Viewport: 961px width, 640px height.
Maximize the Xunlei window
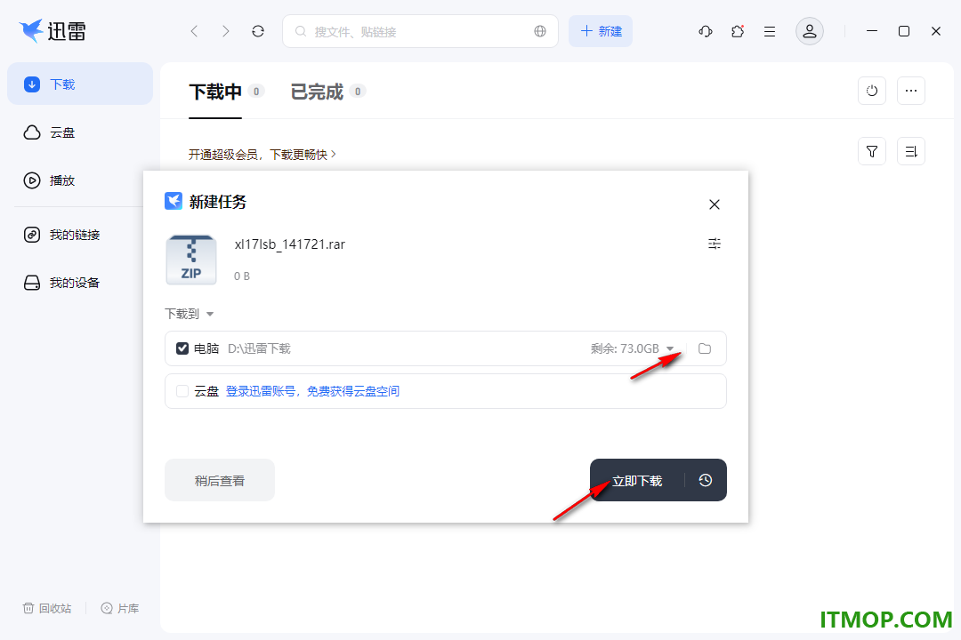(x=904, y=31)
